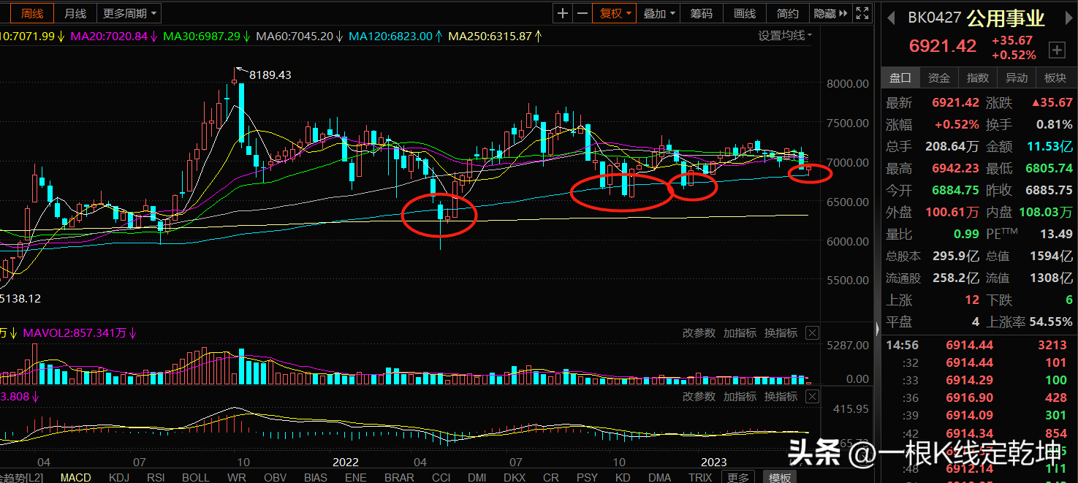Select the PSY indicator tab
This screenshot has width=1078, height=483.
tap(587, 477)
